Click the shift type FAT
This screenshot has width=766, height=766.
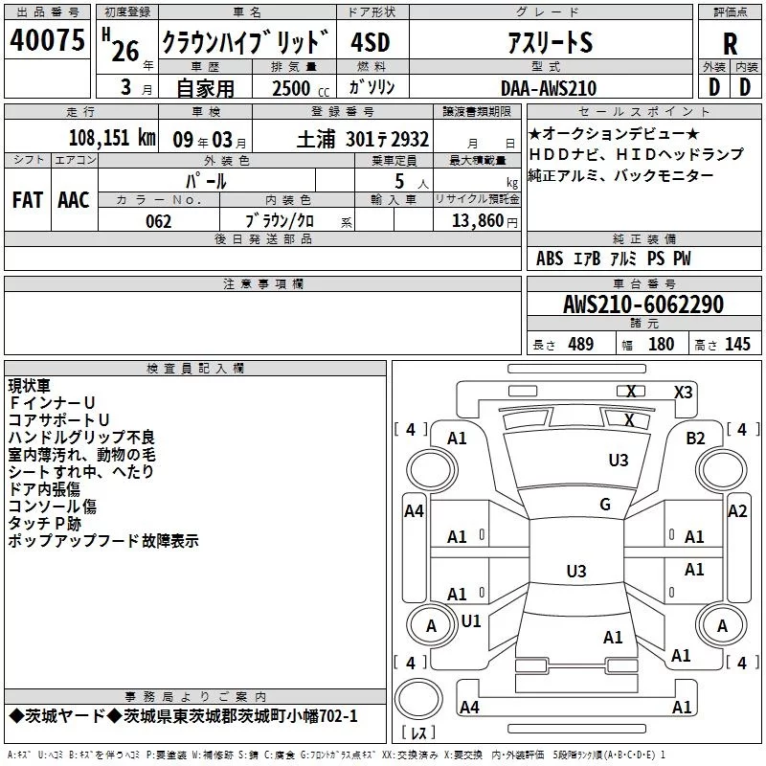point(28,200)
